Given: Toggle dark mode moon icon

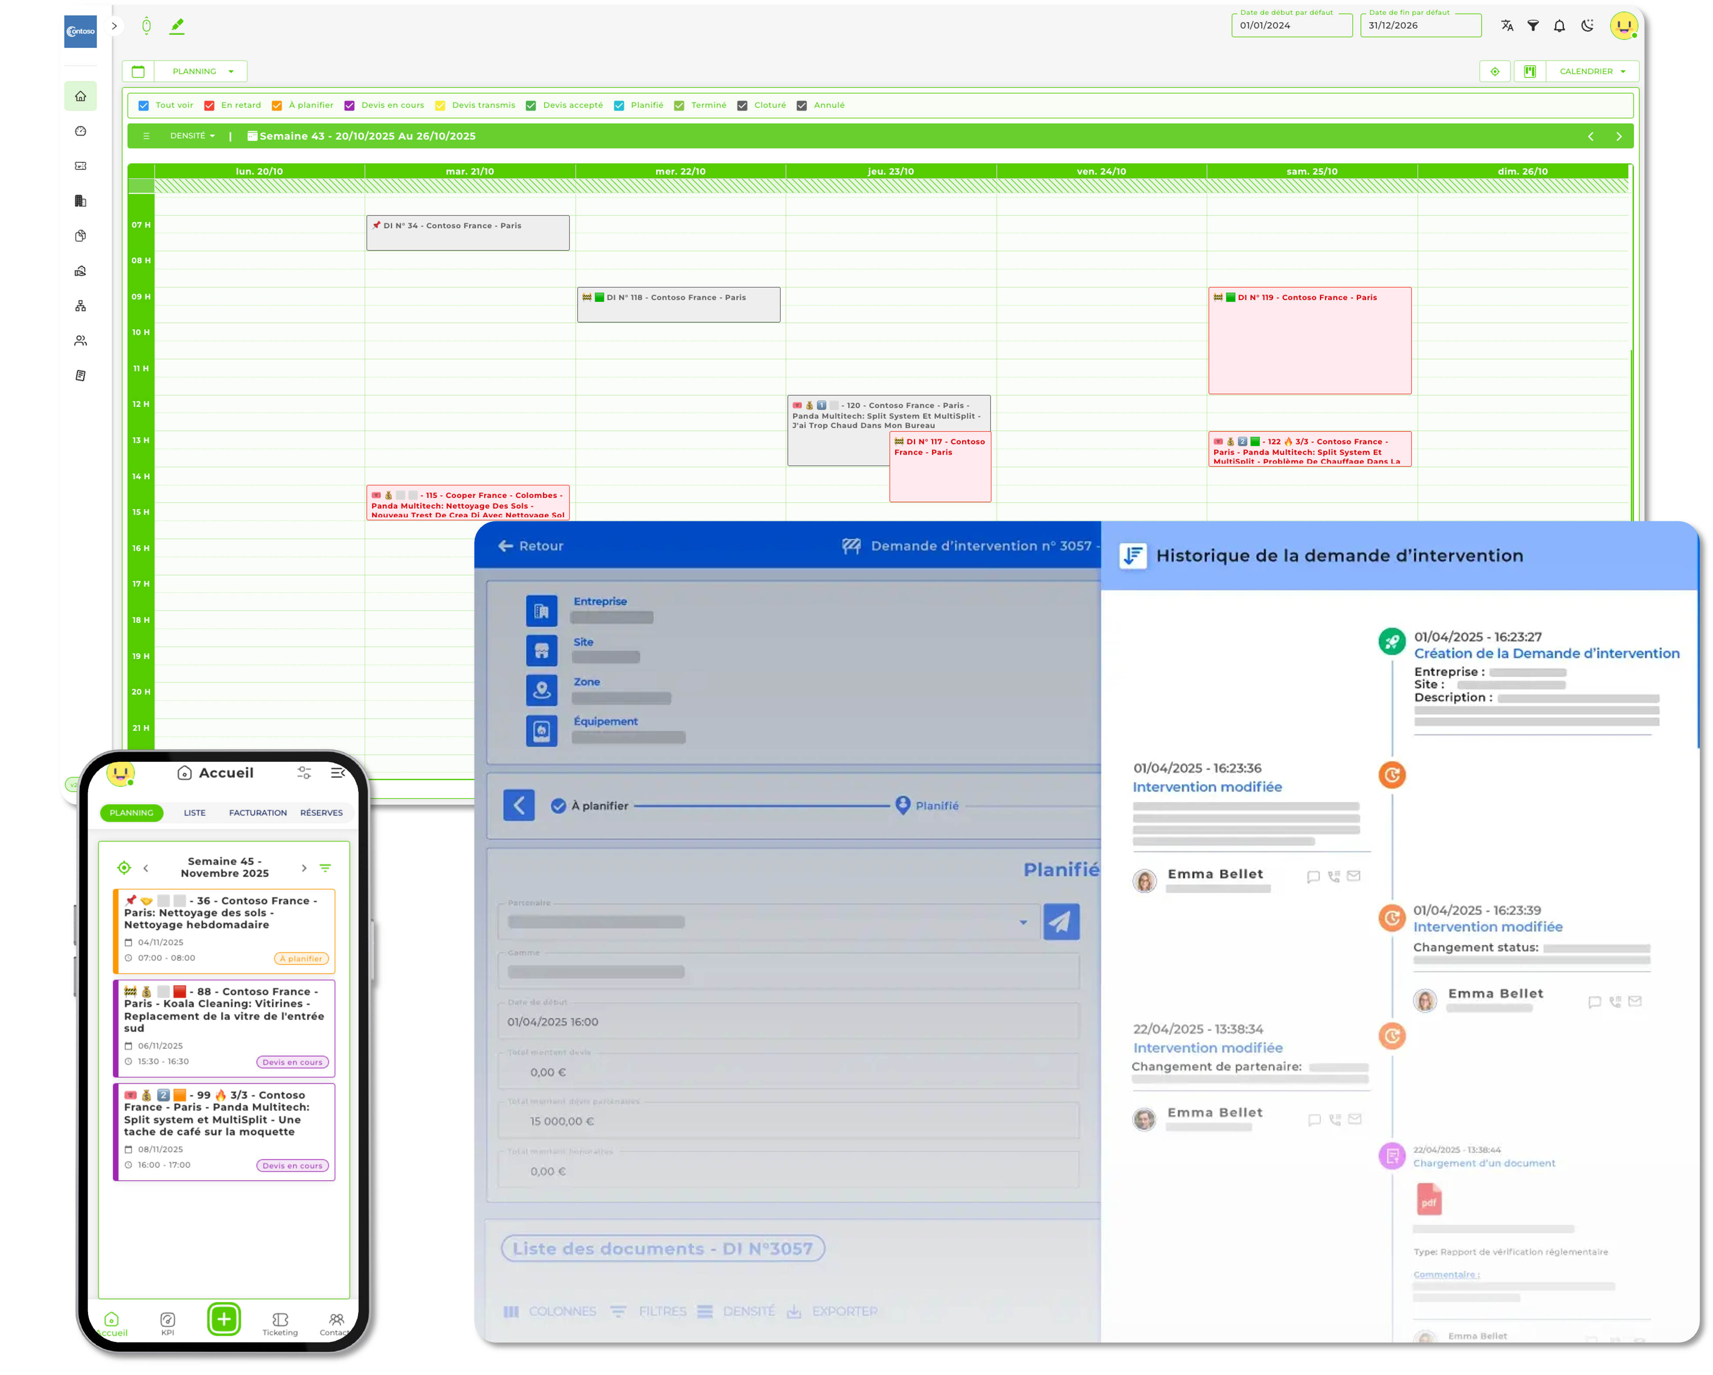Looking at the screenshot, I should (1587, 26).
